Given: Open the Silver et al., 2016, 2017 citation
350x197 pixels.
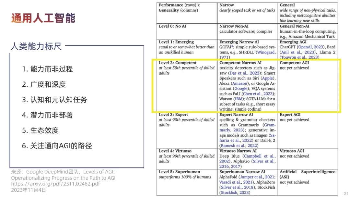Looking at the screenshot, I should coord(248,164).
